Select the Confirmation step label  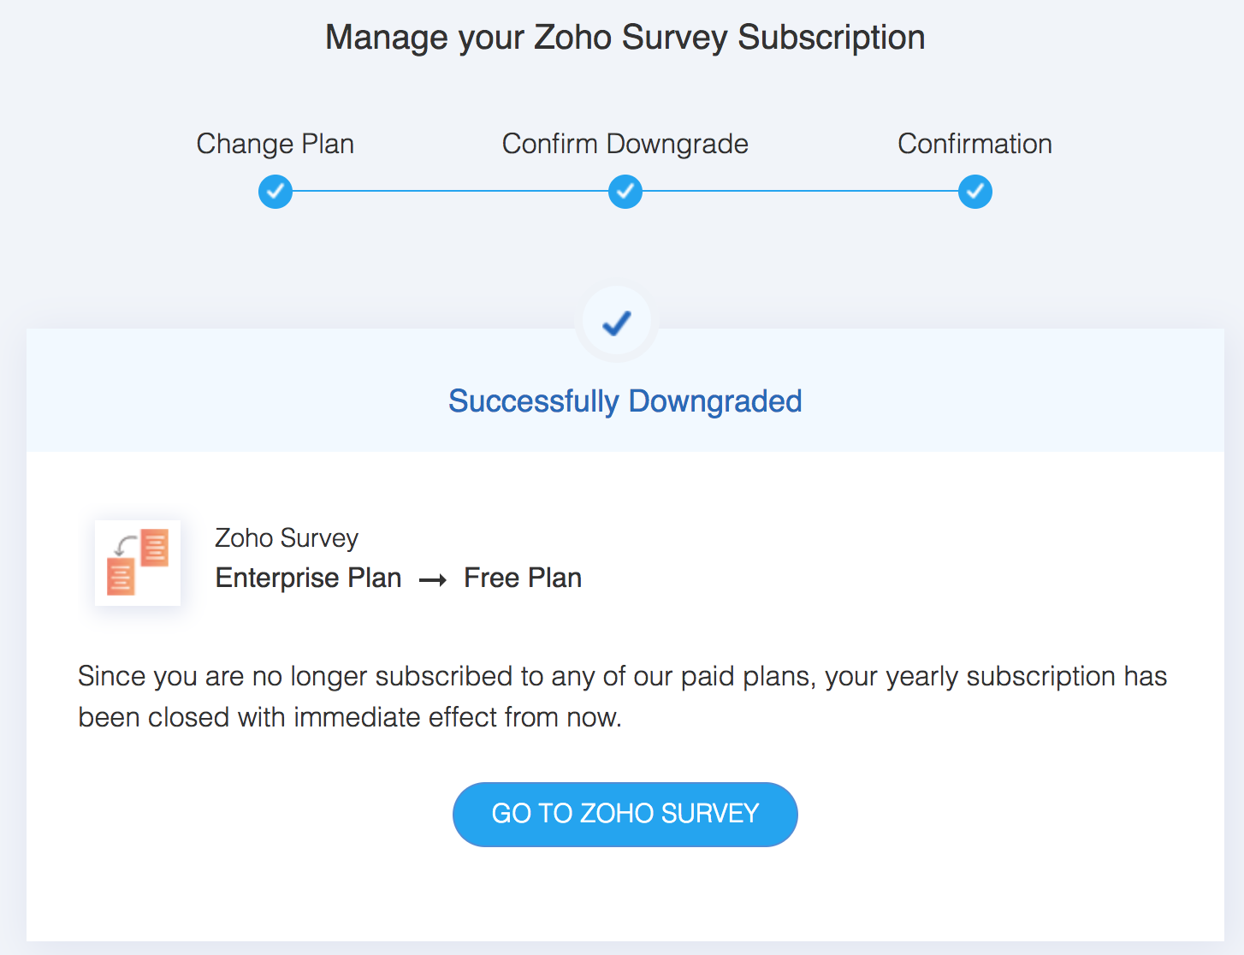(974, 144)
